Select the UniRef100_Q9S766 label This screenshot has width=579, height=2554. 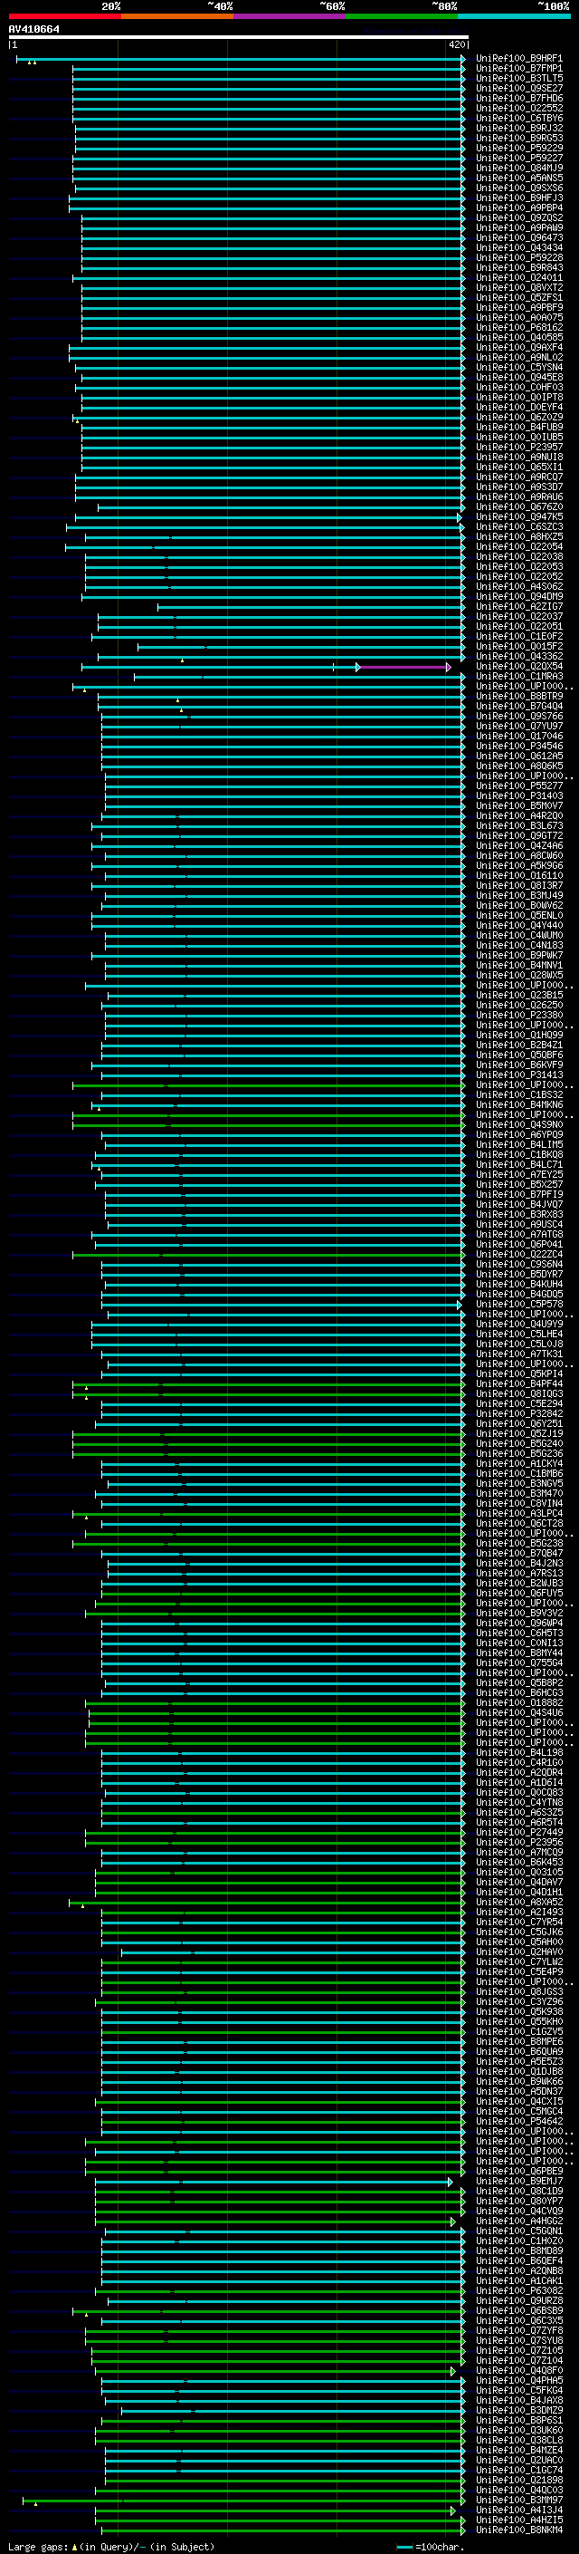pyautogui.click(x=518, y=716)
